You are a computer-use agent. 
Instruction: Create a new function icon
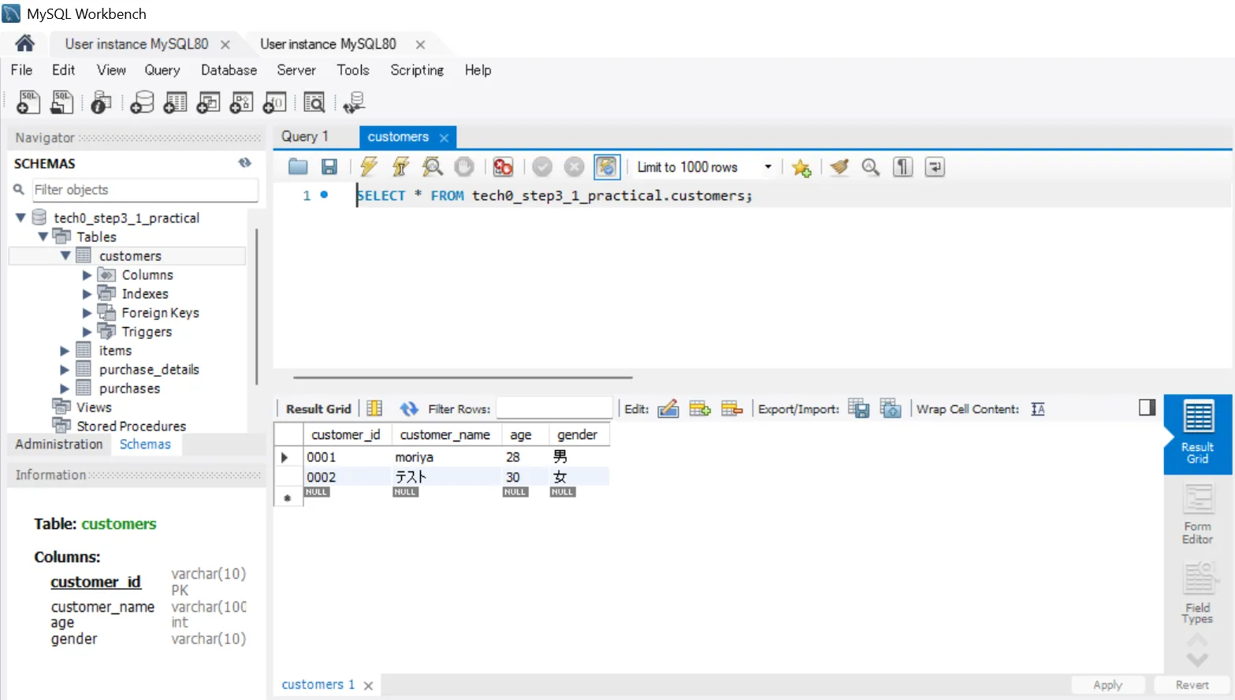(x=274, y=102)
